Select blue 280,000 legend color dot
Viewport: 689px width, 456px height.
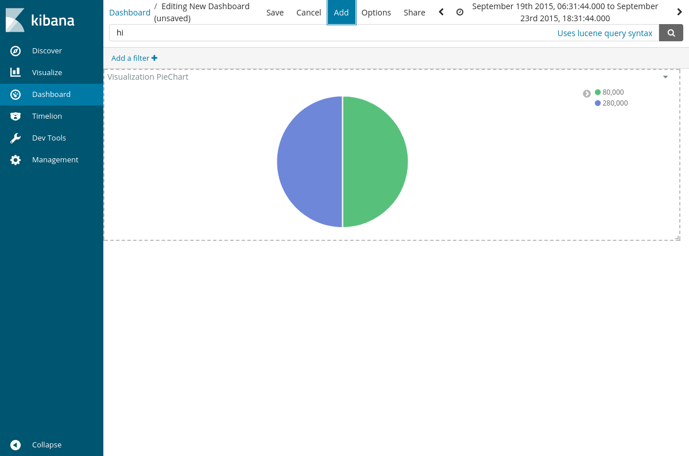[598, 103]
